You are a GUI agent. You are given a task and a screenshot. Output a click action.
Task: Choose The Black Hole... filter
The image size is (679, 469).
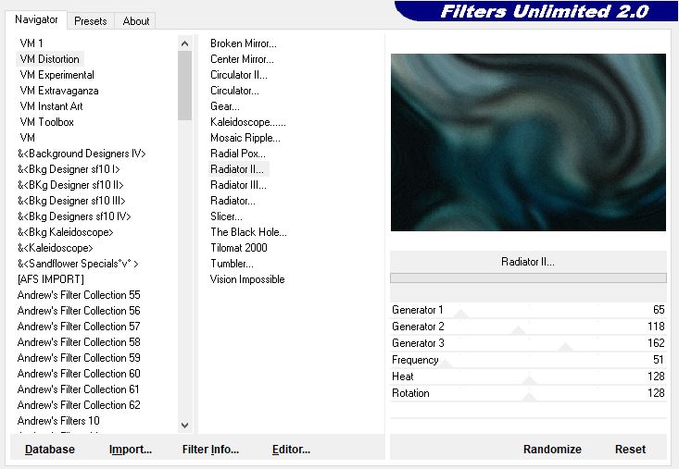pos(248,232)
